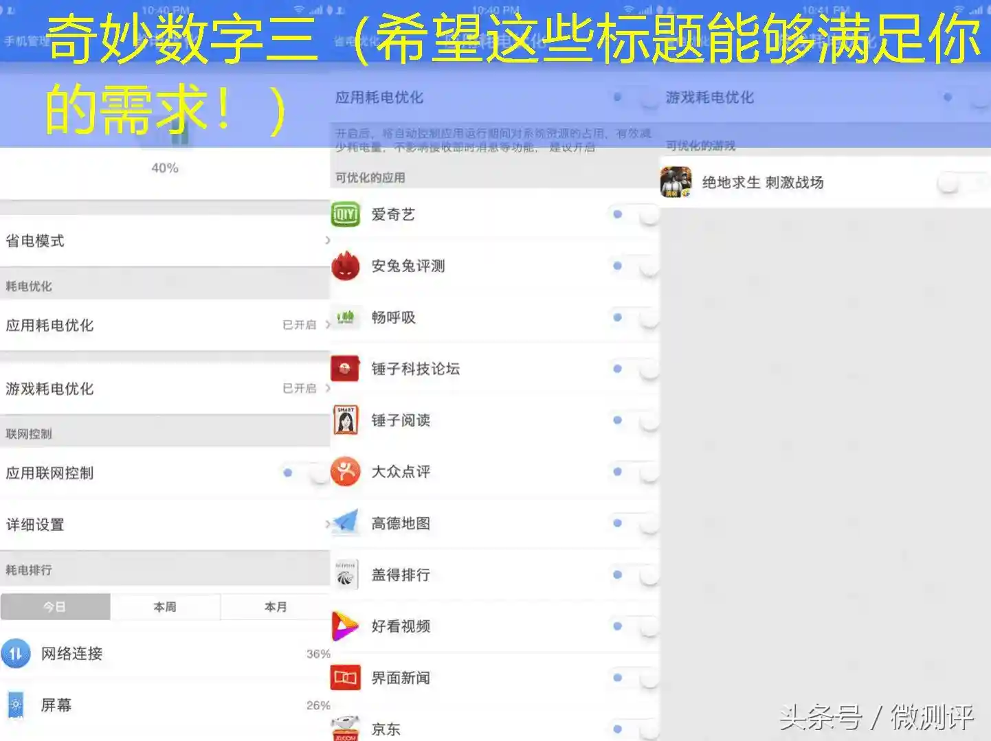Tap the 安兔兔评测 app name
Image resolution: width=991 pixels, height=741 pixels.
pos(408,266)
